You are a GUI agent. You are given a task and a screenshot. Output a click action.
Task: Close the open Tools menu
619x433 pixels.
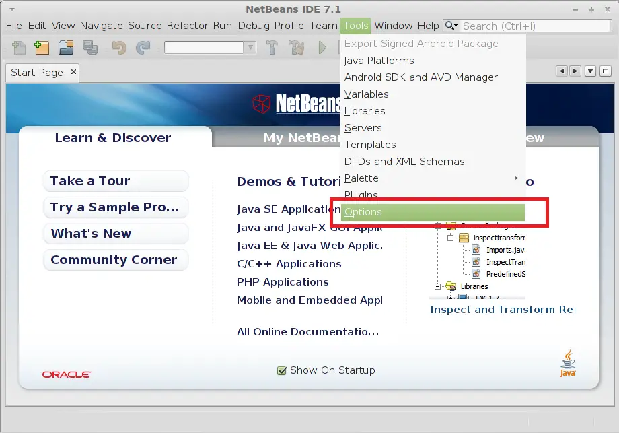point(355,26)
